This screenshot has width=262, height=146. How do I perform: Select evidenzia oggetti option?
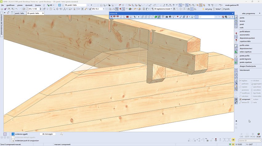point(21,134)
